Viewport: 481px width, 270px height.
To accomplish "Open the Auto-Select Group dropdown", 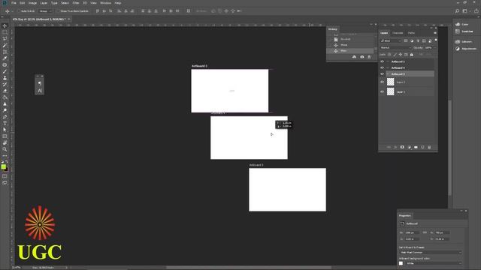I will coord(45,11).
